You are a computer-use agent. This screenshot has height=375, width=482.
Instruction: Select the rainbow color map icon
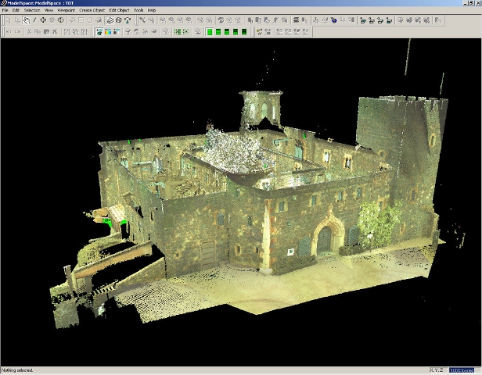click(108, 31)
